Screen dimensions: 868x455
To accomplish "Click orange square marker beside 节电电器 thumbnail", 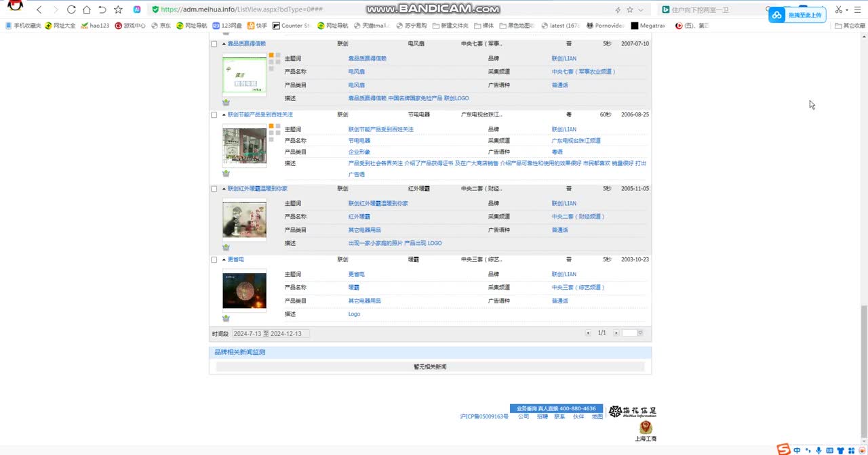I will point(271,127).
